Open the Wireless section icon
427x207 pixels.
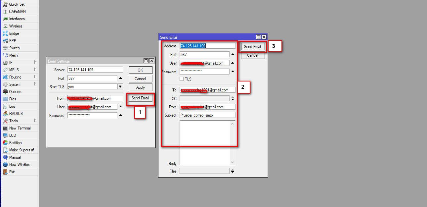click(x=5, y=26)
